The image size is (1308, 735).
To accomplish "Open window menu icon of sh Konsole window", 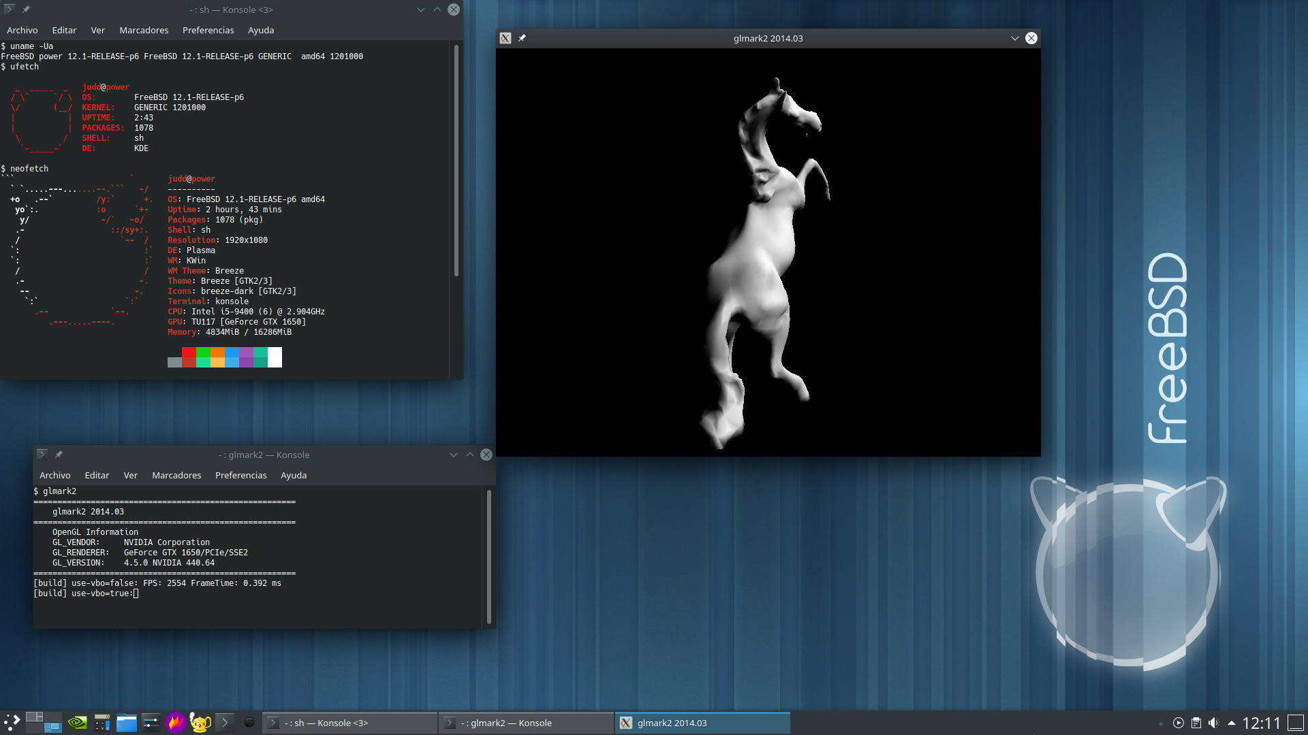I will point(9,10).
